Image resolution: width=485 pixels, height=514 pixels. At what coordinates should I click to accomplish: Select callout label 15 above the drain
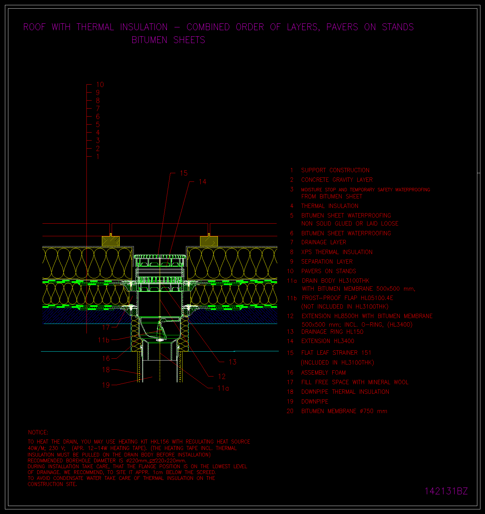[184, 173]
